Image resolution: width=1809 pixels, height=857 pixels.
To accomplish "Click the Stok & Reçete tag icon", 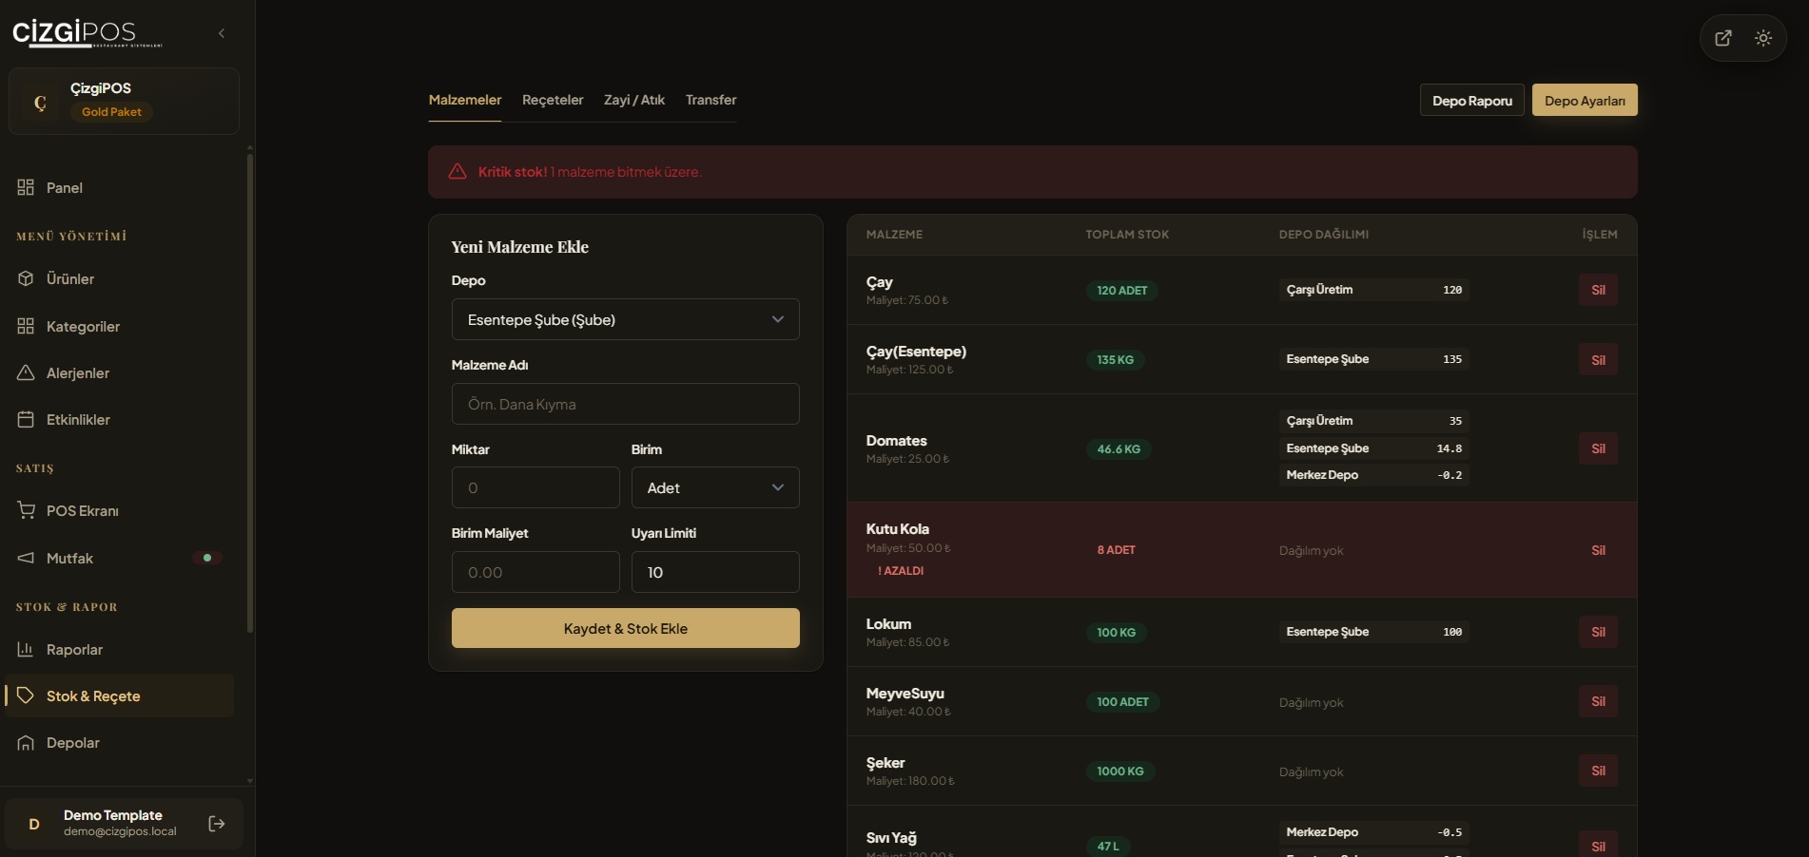I will point(26,695).
